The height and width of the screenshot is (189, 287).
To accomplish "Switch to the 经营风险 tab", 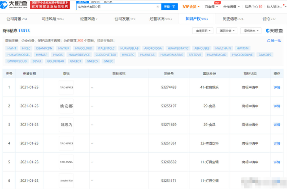I will [89, 19].
